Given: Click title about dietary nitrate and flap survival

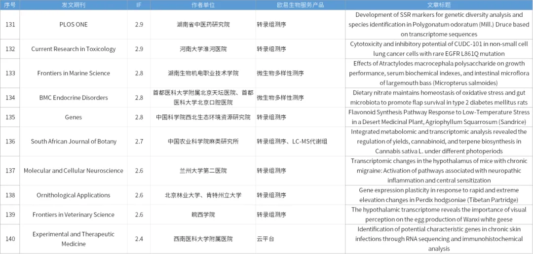Looking at the screenshot, I should [439, 98].
